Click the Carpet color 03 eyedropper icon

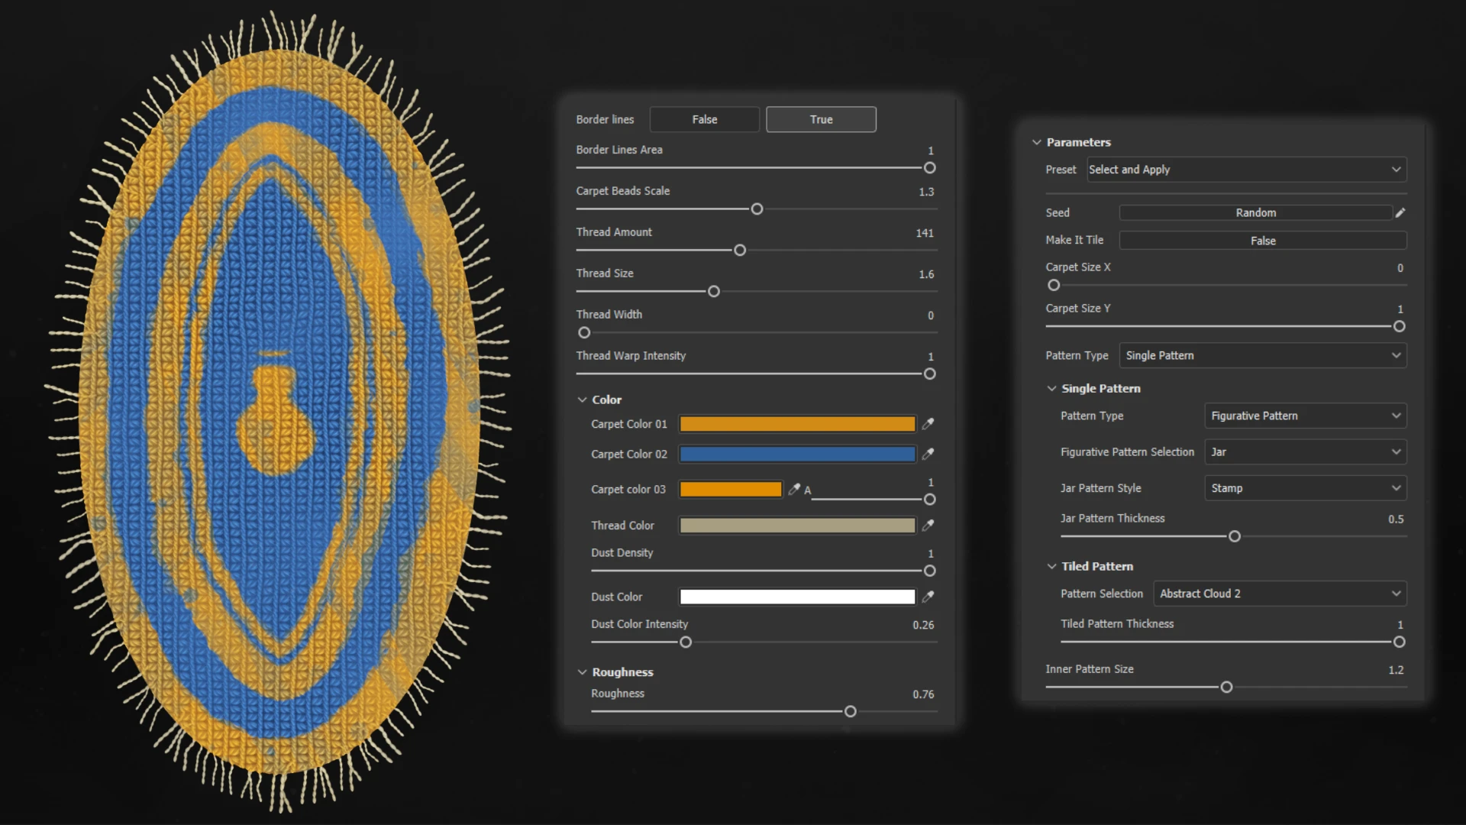click(x=794, y=489)
